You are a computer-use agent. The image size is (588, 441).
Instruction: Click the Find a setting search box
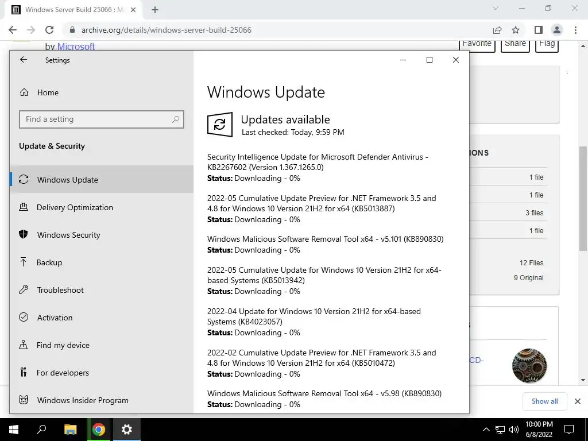pos(101,119)
